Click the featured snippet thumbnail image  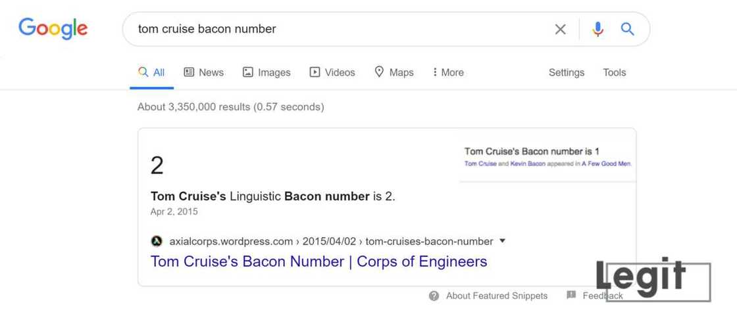(x=547, y=156)
